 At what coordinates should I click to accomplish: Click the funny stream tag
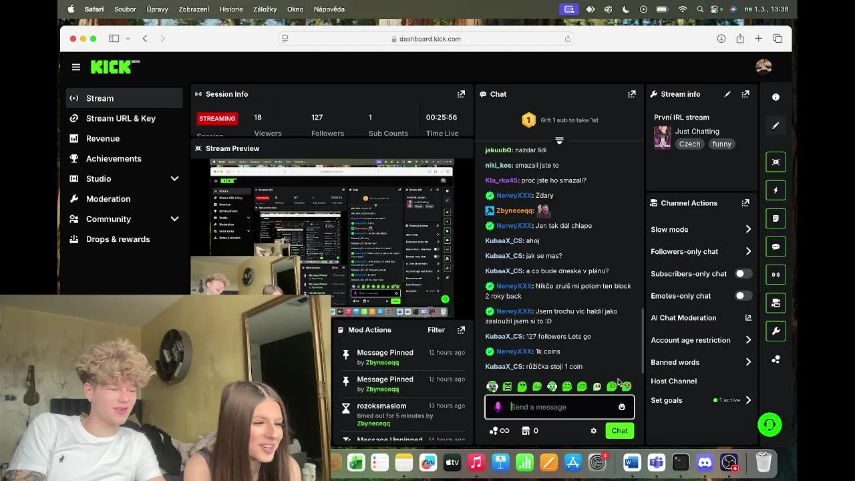722,144
